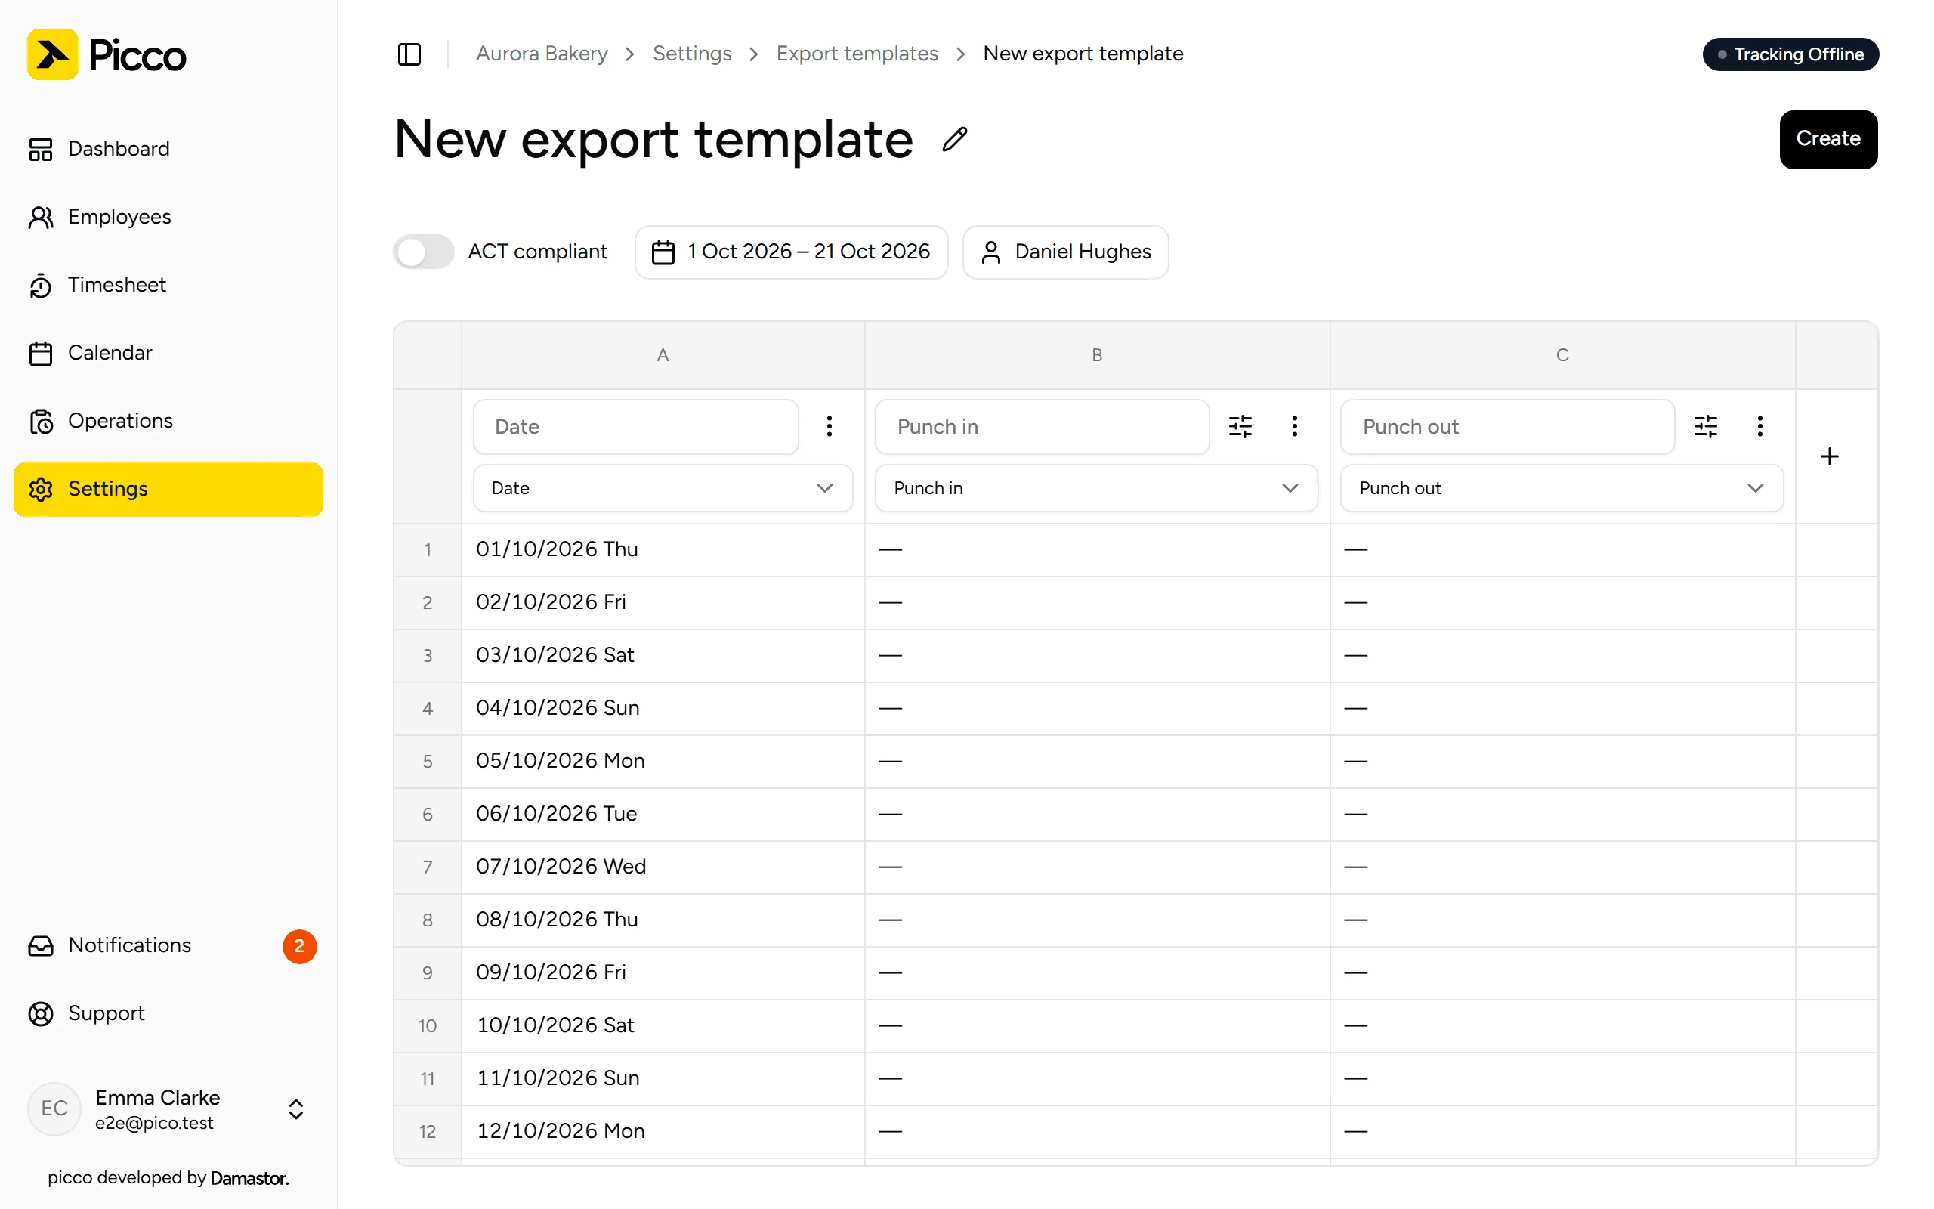
Task: Select column B header
Action: (x=1096, y=355)
